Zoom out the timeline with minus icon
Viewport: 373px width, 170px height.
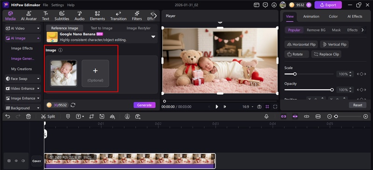pyautogui.click(x=330, y=117)
